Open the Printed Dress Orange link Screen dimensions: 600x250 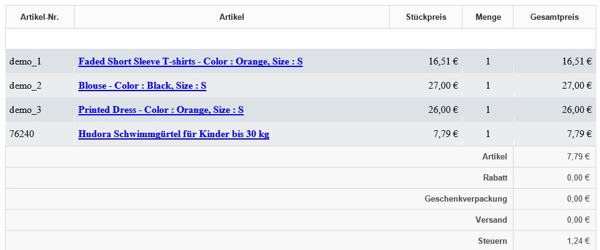point(161,110)
